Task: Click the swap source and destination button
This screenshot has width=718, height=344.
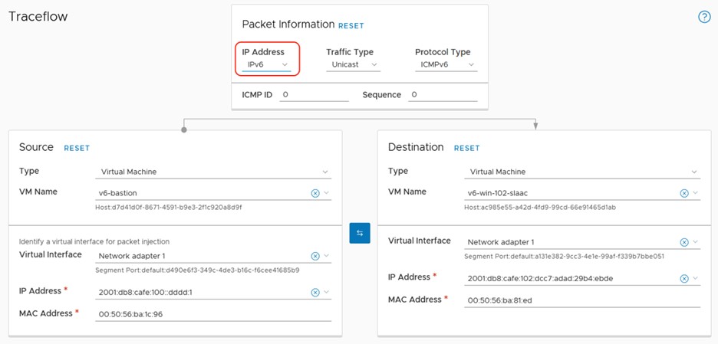Action: pos(360,233)
